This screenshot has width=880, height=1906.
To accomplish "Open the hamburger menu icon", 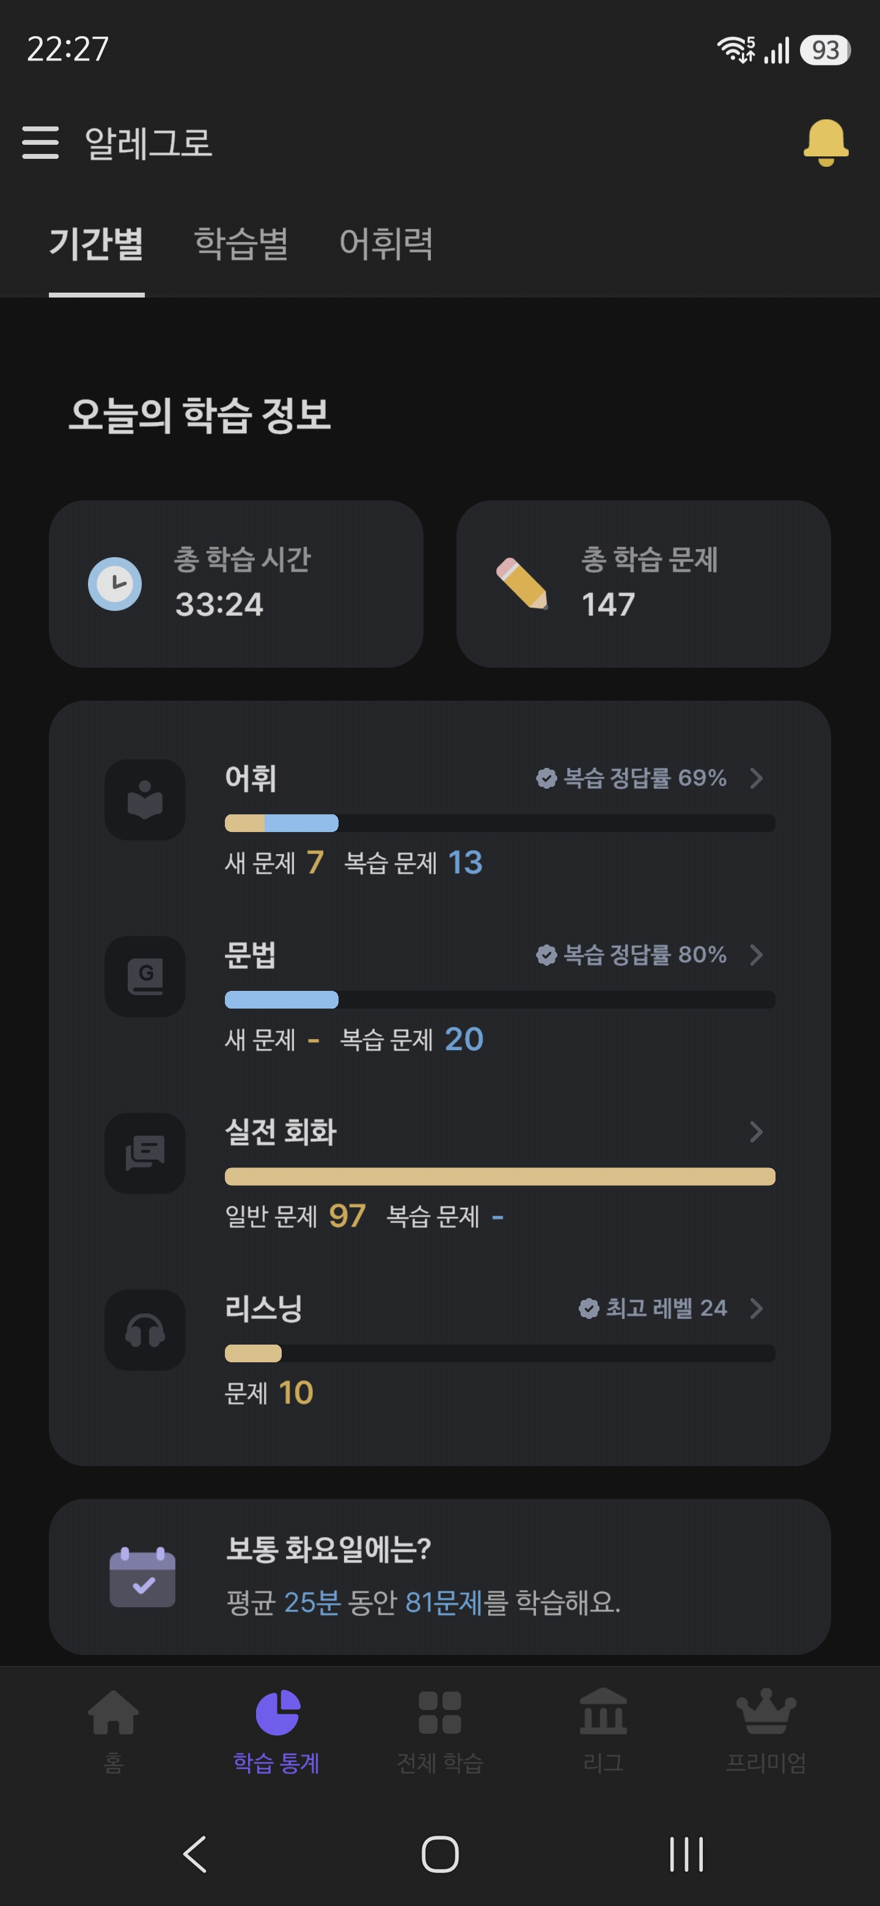I will point(40,142).
